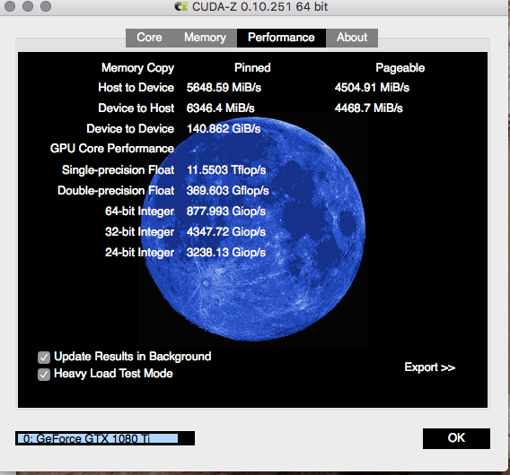This screenshot has width=510, height=475.
Task: Click the 3238.13 Giop/s 24-bit integer value
Action: 226,253
